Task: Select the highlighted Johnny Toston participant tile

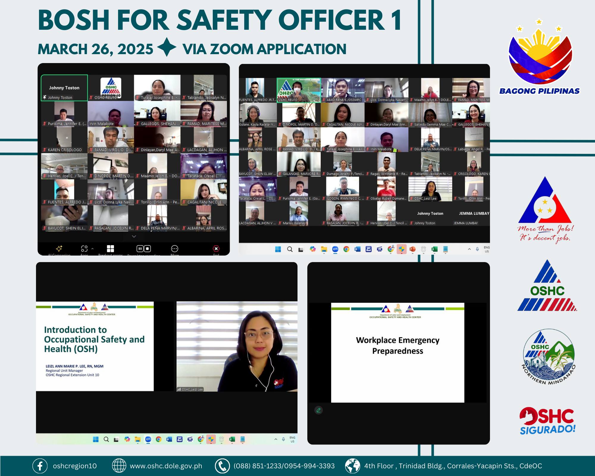Action: (64, 88)
